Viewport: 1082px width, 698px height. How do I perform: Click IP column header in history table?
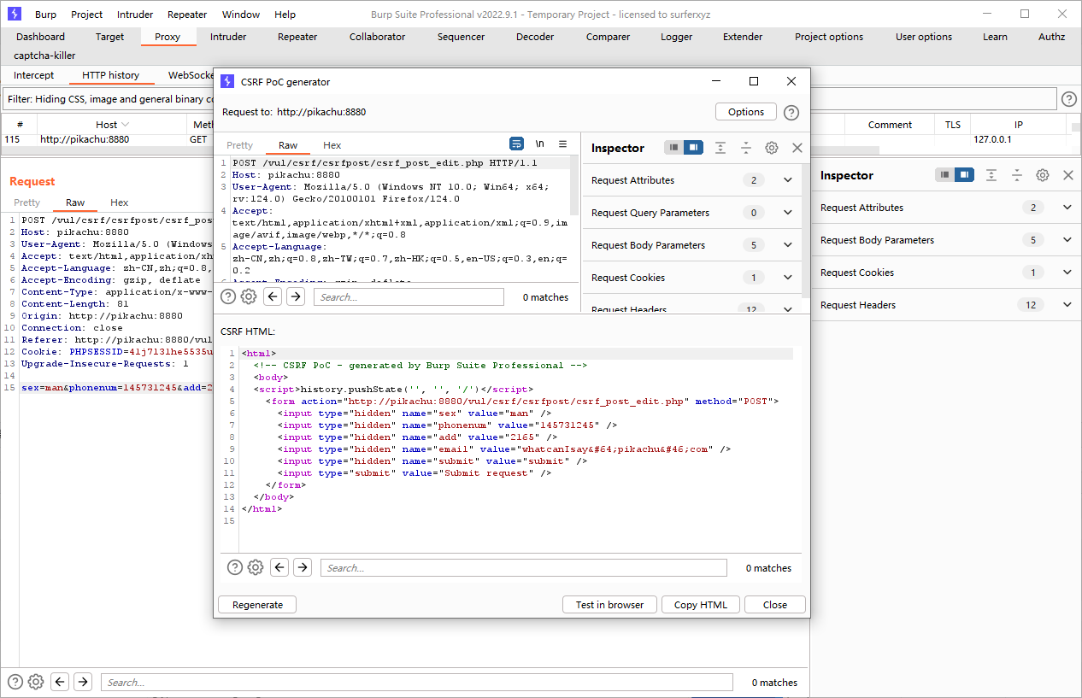[1018, 124]
